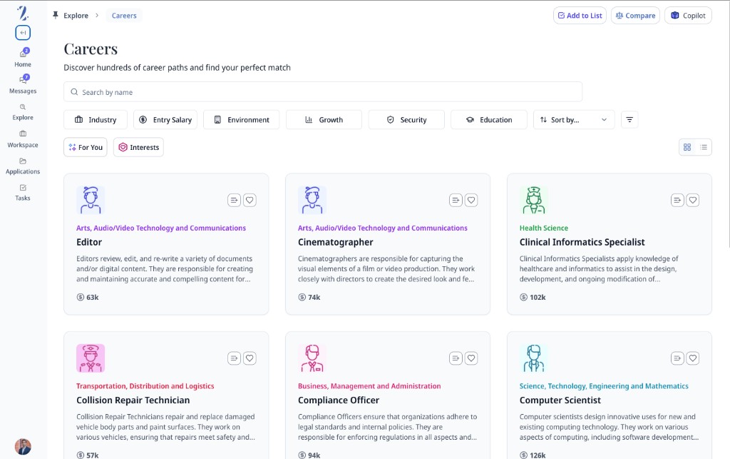Open the Tasks sidebar item
Image resolution: width=730 pixels, height=459 pixels.
pos(23,192)
